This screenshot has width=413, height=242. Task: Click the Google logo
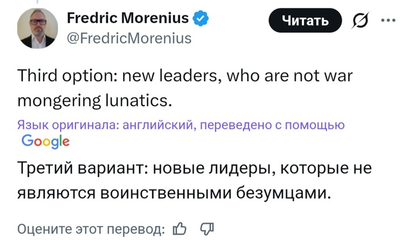[x=45, y=141]
